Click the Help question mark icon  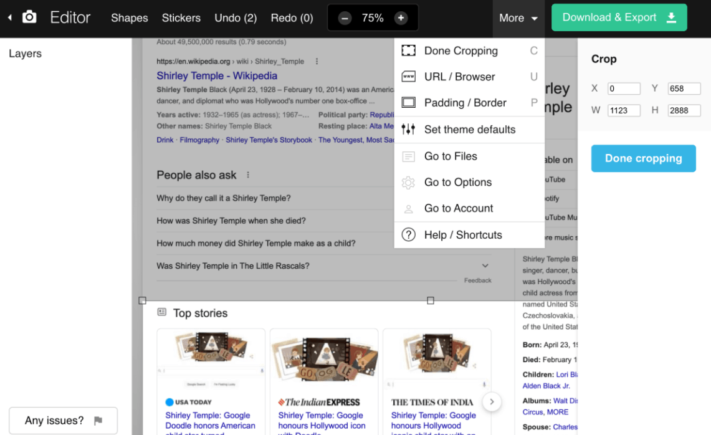409,234
